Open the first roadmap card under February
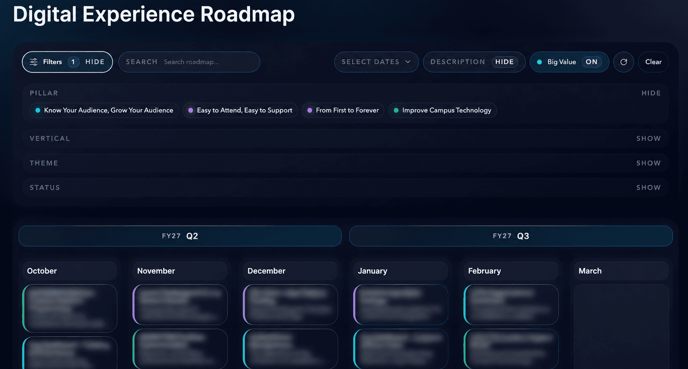The image size is (688, 369). coord(511,305)
